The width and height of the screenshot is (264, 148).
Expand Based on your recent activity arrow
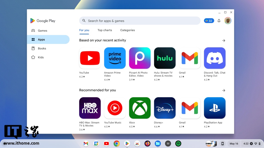coord(224,41)
